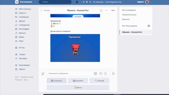The image size is (169, 95).
Task: Open the Меню bot button
Action: 78,87
